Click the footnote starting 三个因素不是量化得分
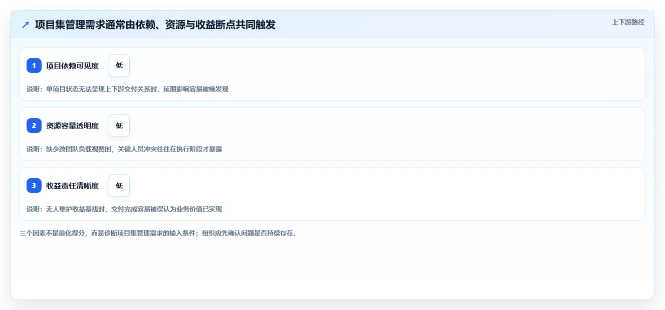Viewport: 665px width, 310px height. (x=158, y=233)
